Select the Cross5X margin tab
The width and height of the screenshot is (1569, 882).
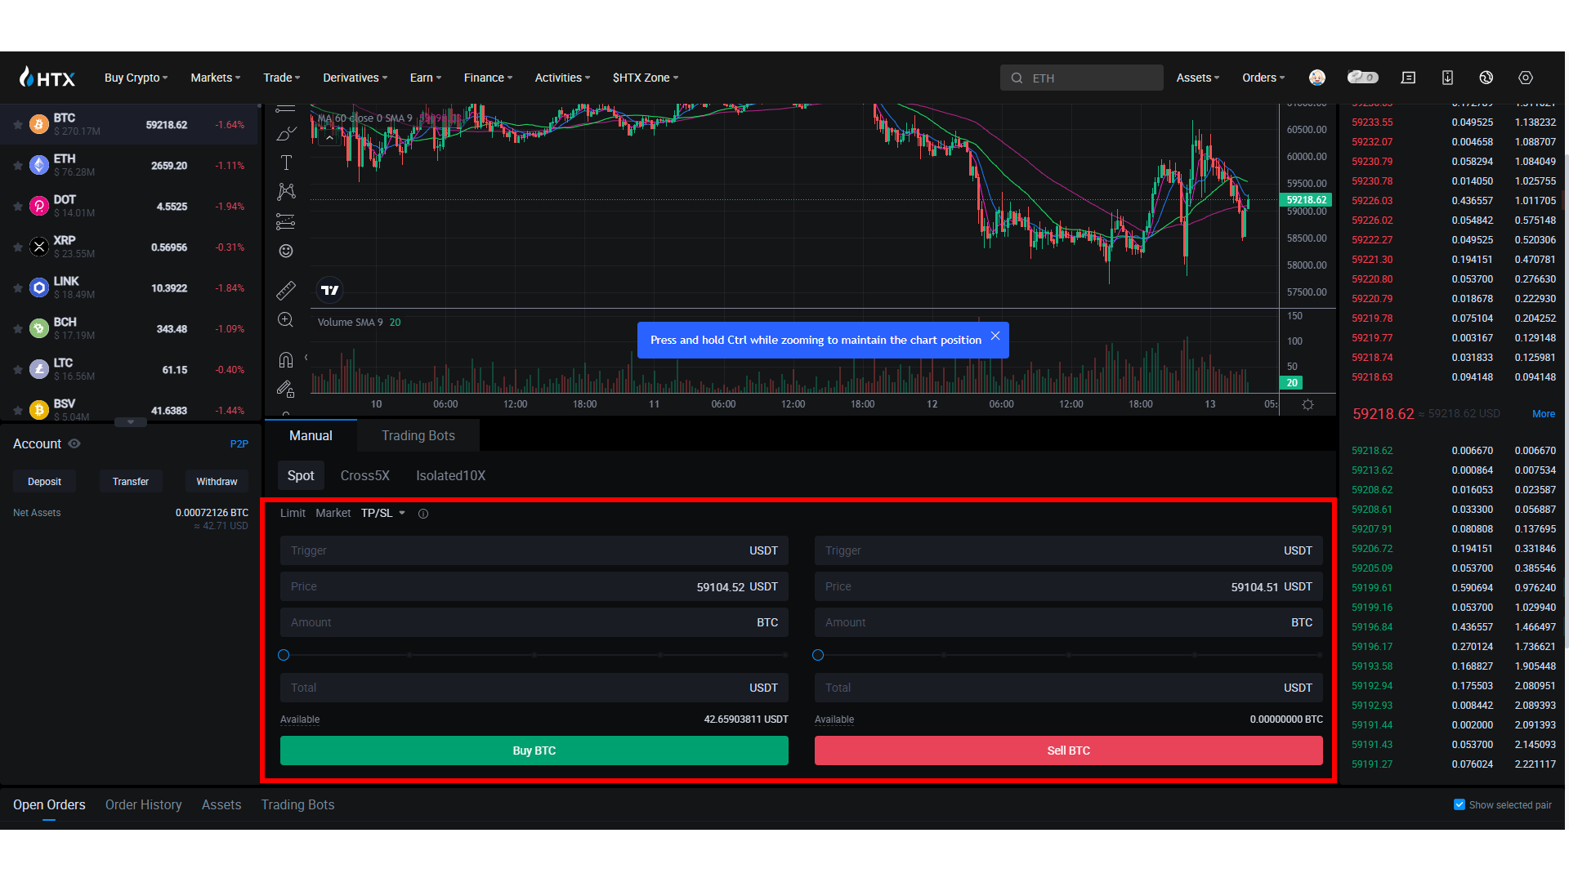pos(364,475)
